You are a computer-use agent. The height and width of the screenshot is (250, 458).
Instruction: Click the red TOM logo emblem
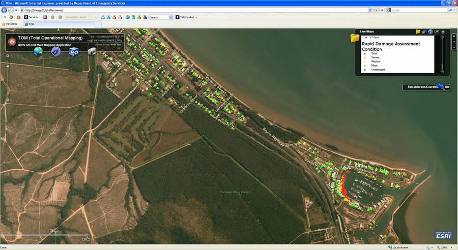12,42
